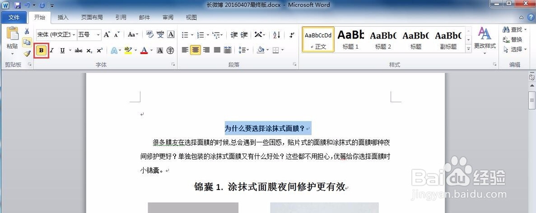Apply red font color (A)
This screenshot has width=536, height=213.
[x=144, y=50]
